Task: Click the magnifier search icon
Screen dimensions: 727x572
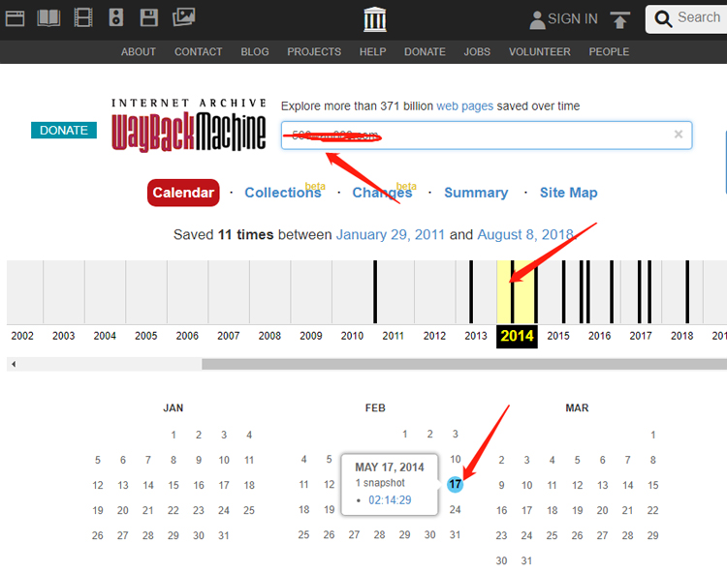Action: (663, 19)
